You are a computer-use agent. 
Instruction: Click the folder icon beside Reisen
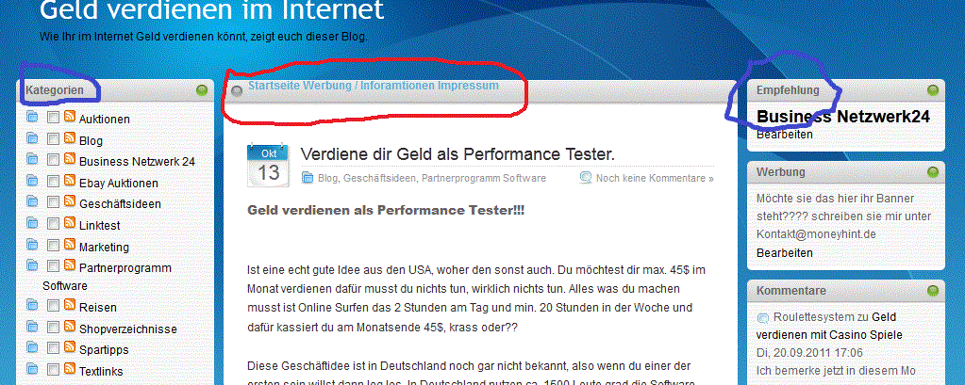tap(32, 305)
